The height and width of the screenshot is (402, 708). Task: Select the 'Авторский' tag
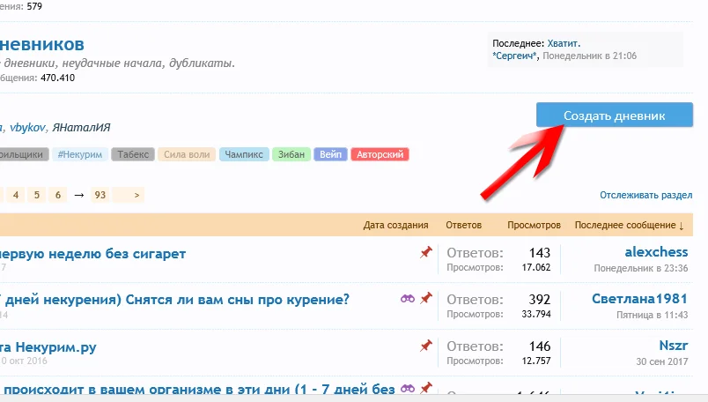coord(380,154)
